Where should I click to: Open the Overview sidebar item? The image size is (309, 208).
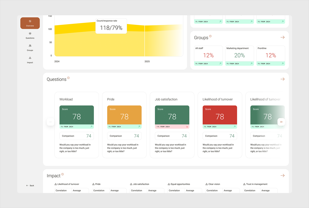30,23
